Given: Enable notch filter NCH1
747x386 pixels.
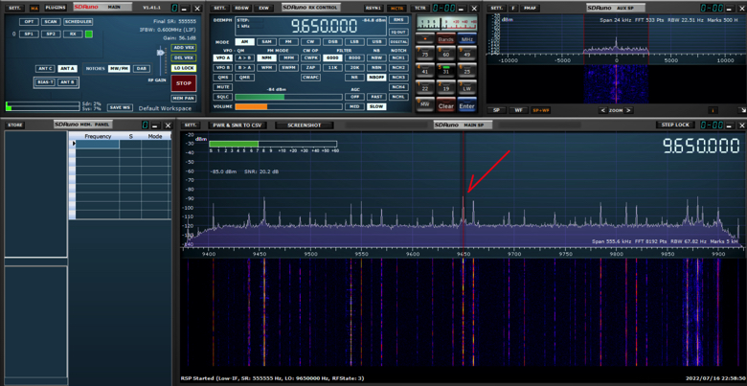Looking at the screenshot, I should click(398, 57).
